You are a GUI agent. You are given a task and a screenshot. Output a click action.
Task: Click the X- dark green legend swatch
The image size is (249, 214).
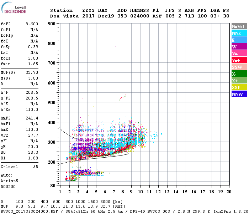(239, 74)
